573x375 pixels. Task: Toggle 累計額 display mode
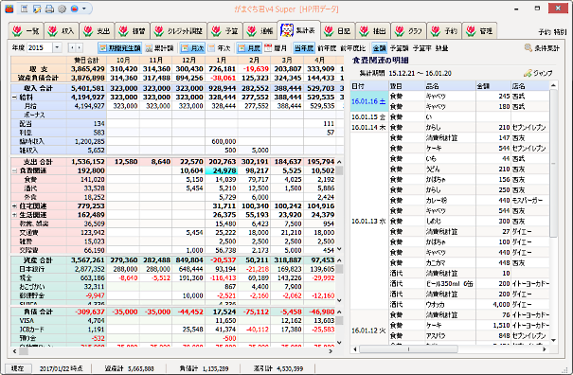click(159, 48)
